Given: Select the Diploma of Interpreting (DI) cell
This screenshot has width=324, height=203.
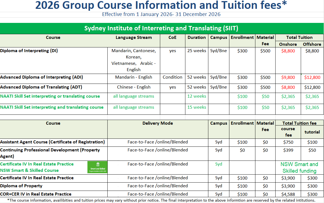Looking at the screenshot, I should (x=29, y=51).
